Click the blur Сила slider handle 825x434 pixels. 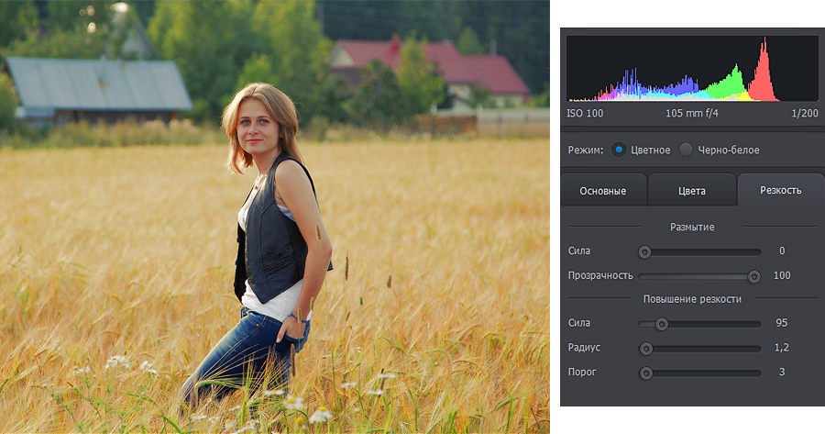[x=645, y=251]
